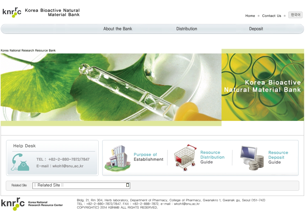
Task: Click the Help Desk heading
Action: click(x=25, y=146)
